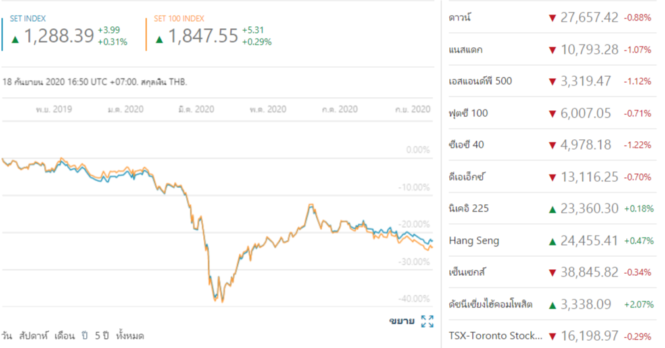Select the วัน (day) time range
Image resolution: width=665 pixels, height=348 pixels.
pos(7,336)
